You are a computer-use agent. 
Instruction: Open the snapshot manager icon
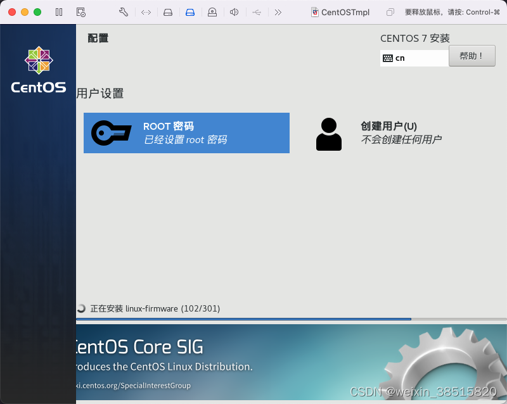coord(81,12)
